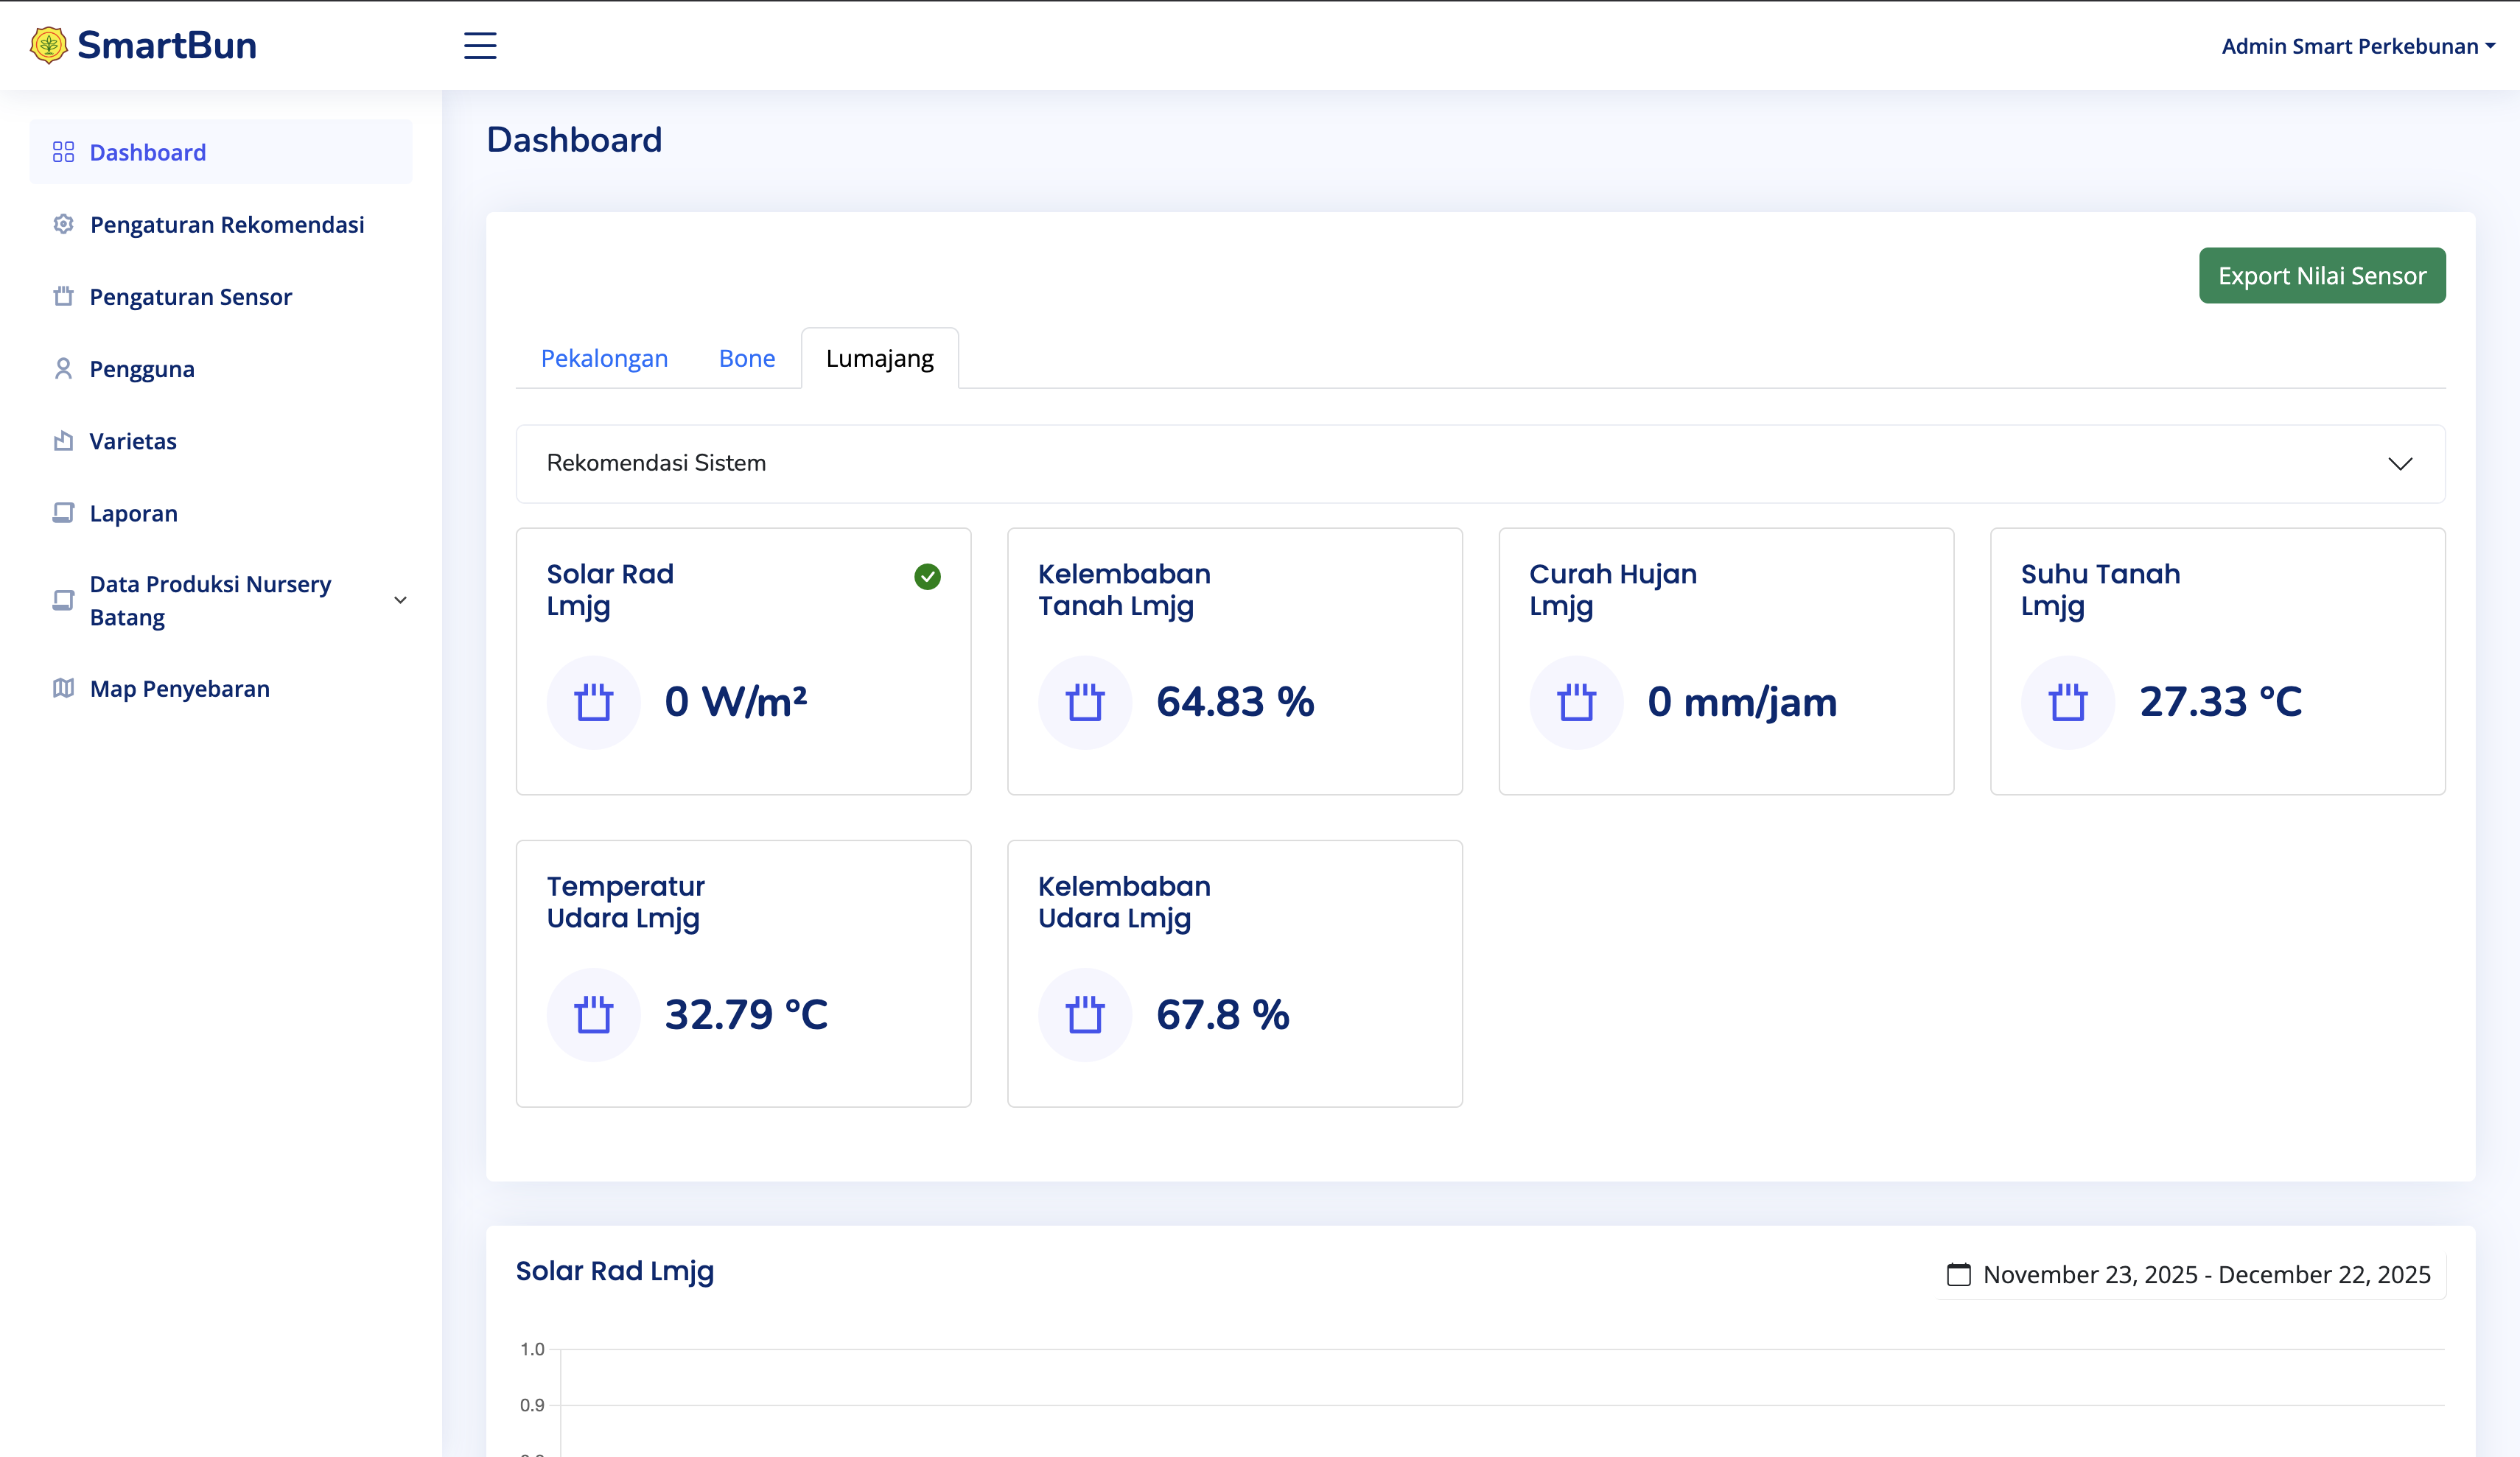This screenshot has width=2520, height=1457.
Task: Click the Dashboard page heading
Action: pyautogui.click(x=574, y=139)
